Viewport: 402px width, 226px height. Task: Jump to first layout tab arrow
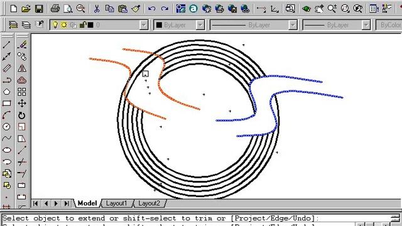(36, 203)
